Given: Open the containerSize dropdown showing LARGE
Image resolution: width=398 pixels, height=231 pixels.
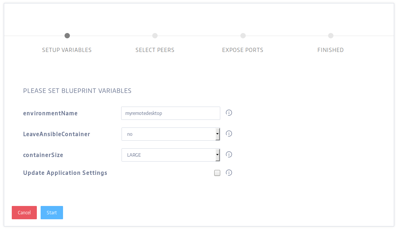Looking at the screenshot, I should coord(171,155).
